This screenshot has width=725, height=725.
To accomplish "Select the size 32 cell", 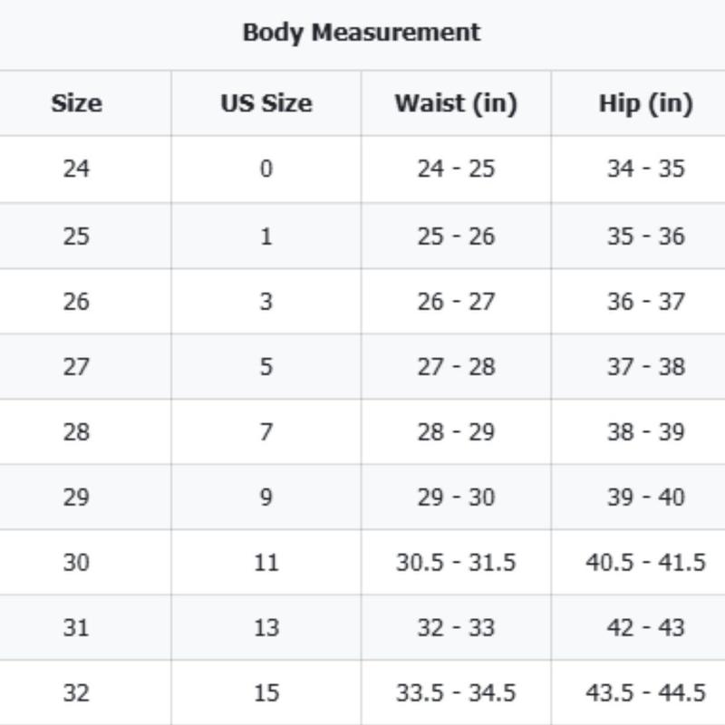I will tap(76, 692).
